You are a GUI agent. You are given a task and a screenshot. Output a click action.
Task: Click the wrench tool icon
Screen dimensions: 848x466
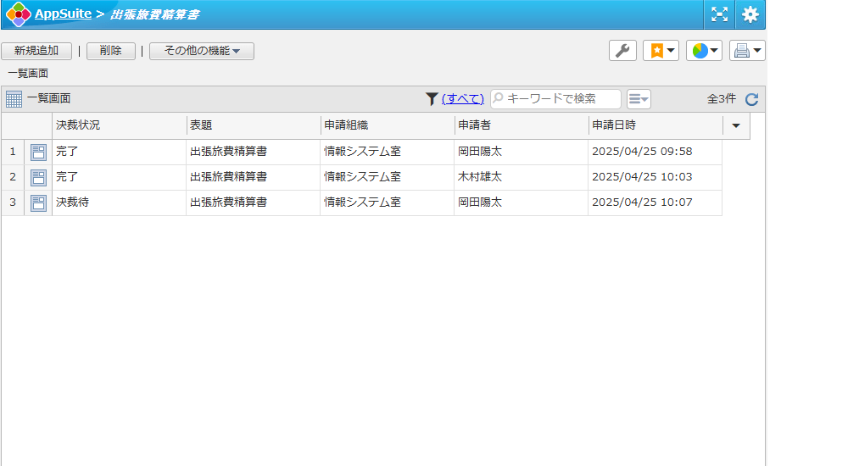pos(622,51)
